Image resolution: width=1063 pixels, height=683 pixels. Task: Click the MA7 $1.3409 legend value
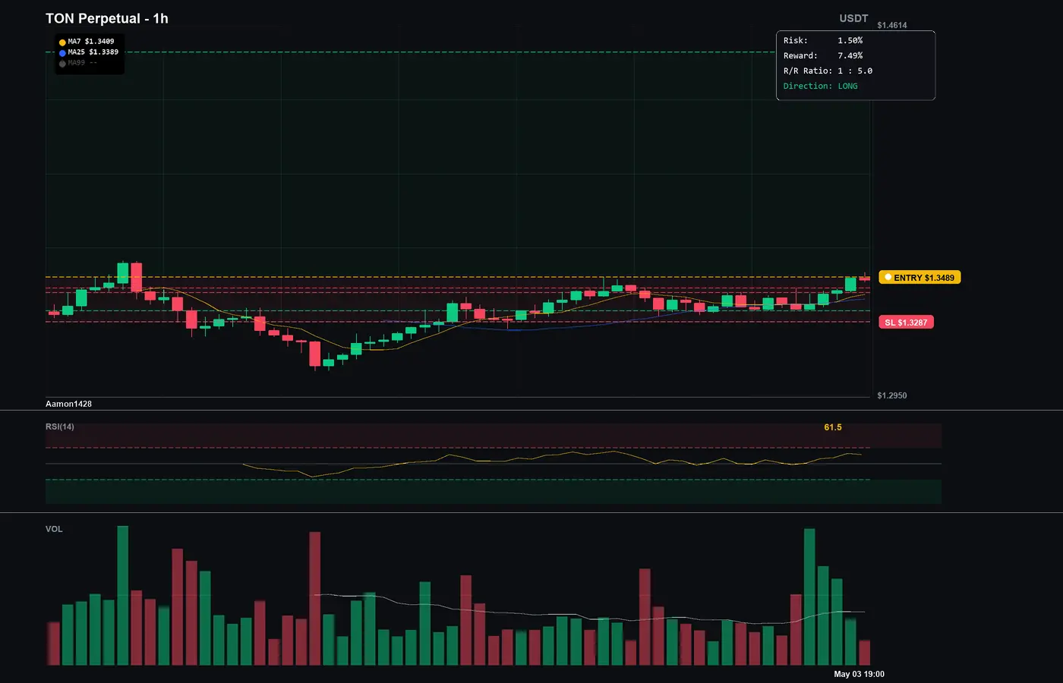tap(91, 42)
